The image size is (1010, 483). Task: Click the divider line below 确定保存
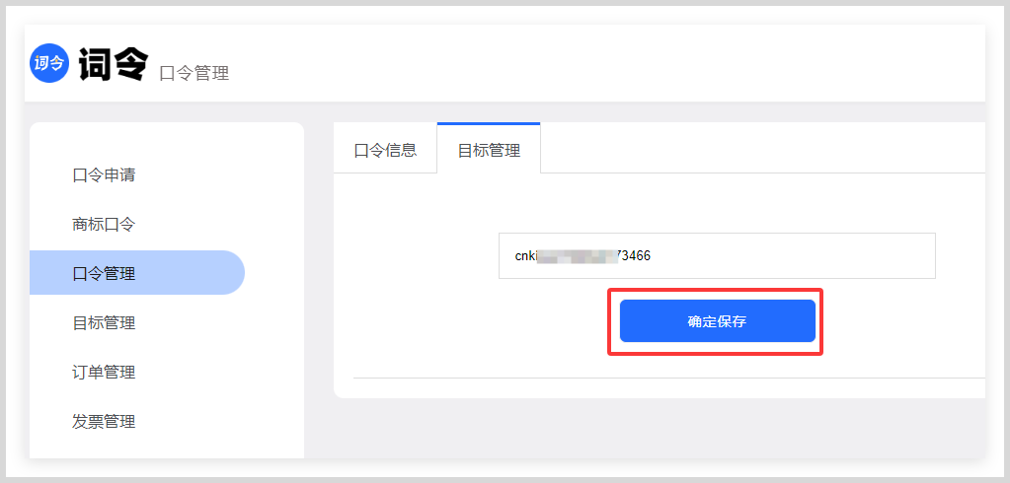pyautogui.click(x=669, y=379)
